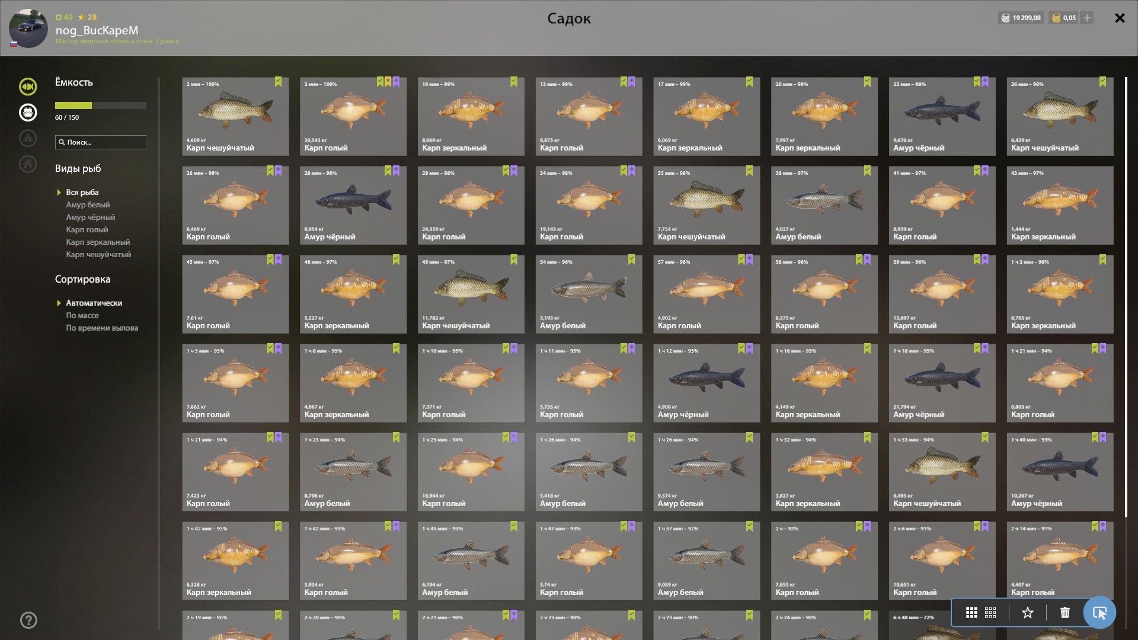Deselect all fish with outlined grid icon
Screen dimensions: 1138x640
point(990,613)
